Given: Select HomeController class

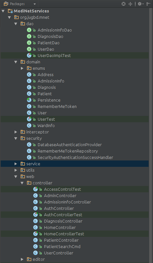Looking at the screenshot, I should pos(60,227).
